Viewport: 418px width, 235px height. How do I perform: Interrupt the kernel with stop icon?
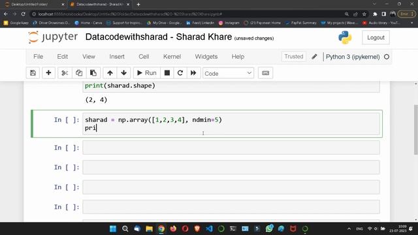[167, 73]
